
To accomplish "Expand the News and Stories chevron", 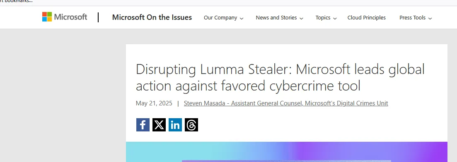I will 301,18.
